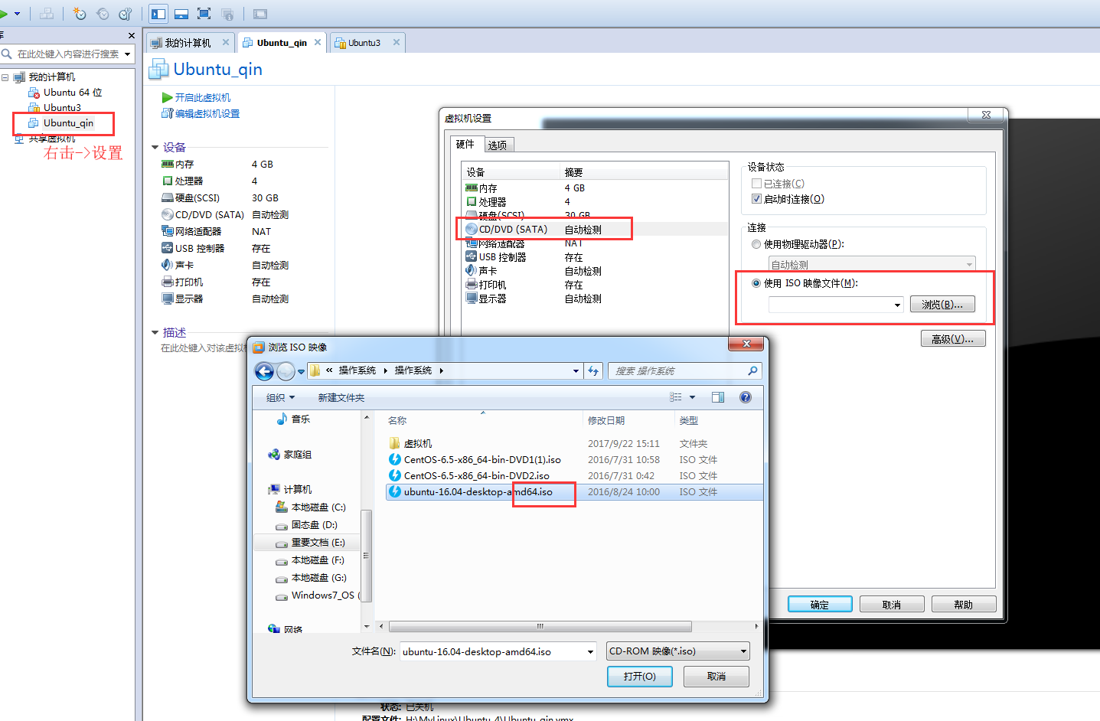Select 本地磁盘 (C:) in navigation pane
The width and height of the screenshot is (1100, 721).
[318, 507]
